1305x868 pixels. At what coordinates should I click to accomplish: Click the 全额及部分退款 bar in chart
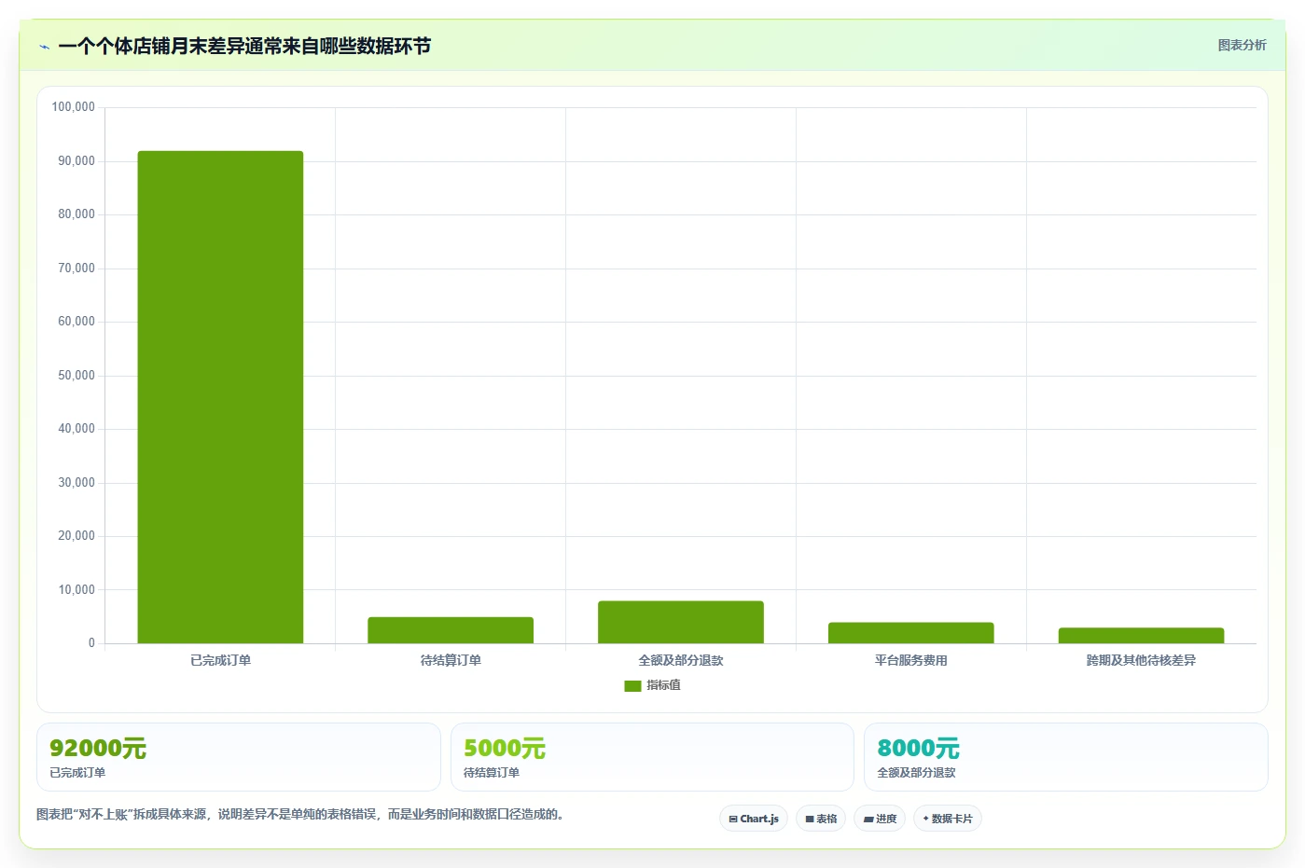[x=681, y=622]
